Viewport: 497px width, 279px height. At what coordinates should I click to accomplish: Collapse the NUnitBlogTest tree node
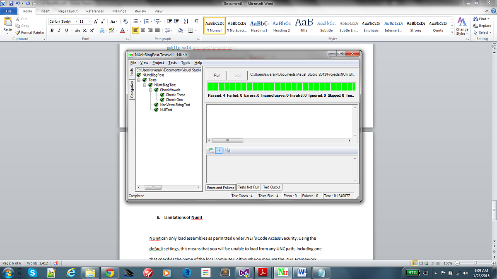pyautogui.click(x=145, y=85)
